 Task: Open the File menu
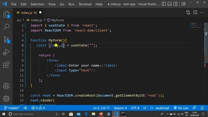pos(14,4)
